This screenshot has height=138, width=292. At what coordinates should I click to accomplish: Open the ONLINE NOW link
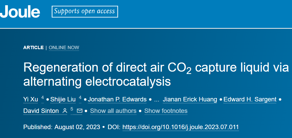(x=64, y=48)
